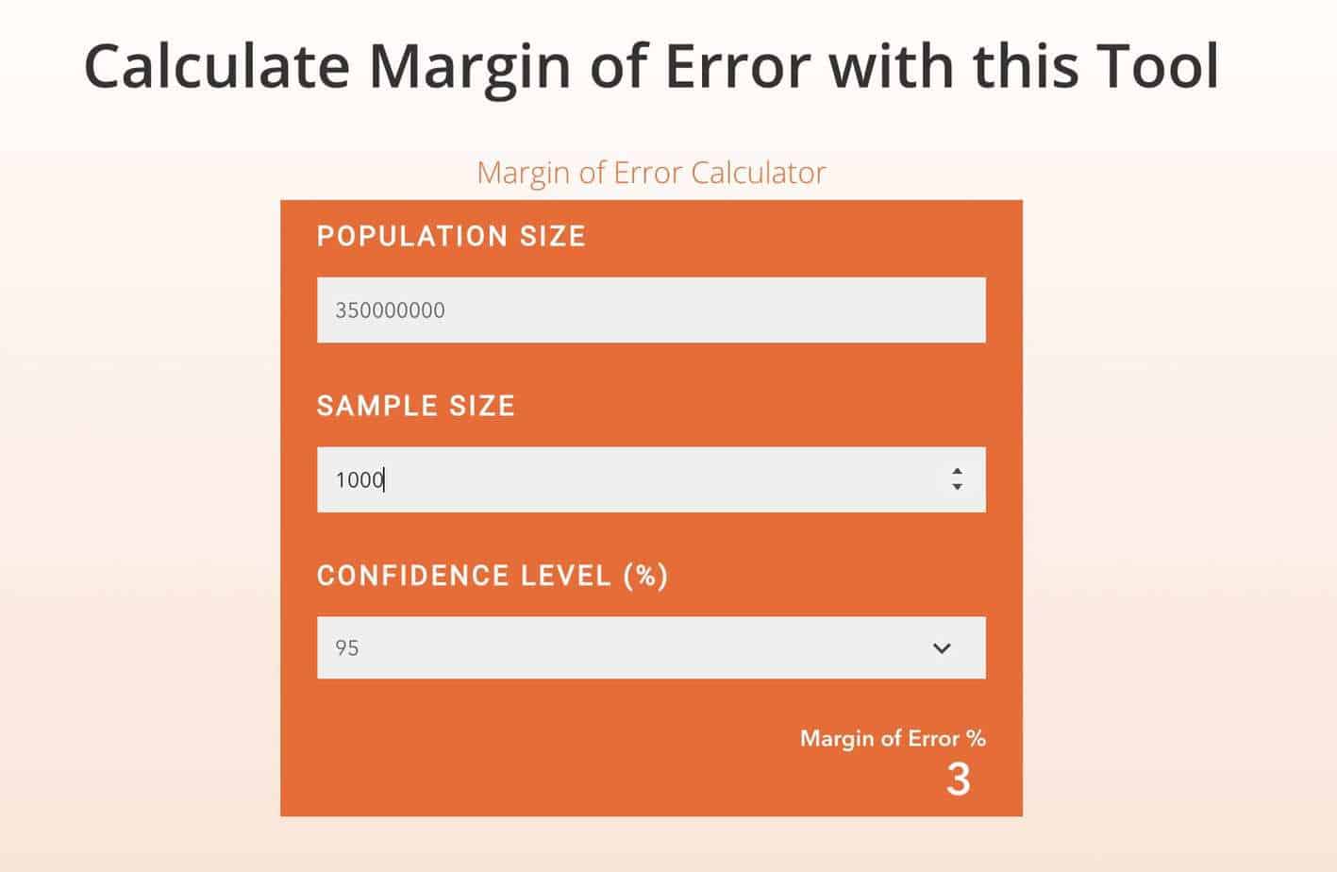Click the percent sign in confidence label
The height and width of the screenshot is (872, 1337).
646,576
